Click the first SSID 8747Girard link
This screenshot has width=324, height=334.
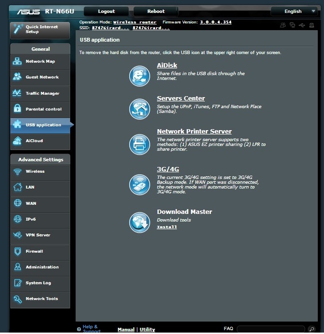click(x=111, y=28)
